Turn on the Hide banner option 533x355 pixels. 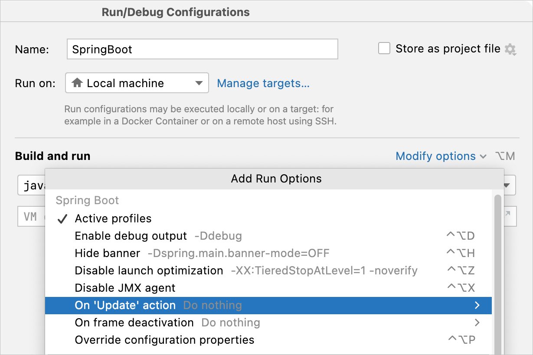tap(107, 253)
